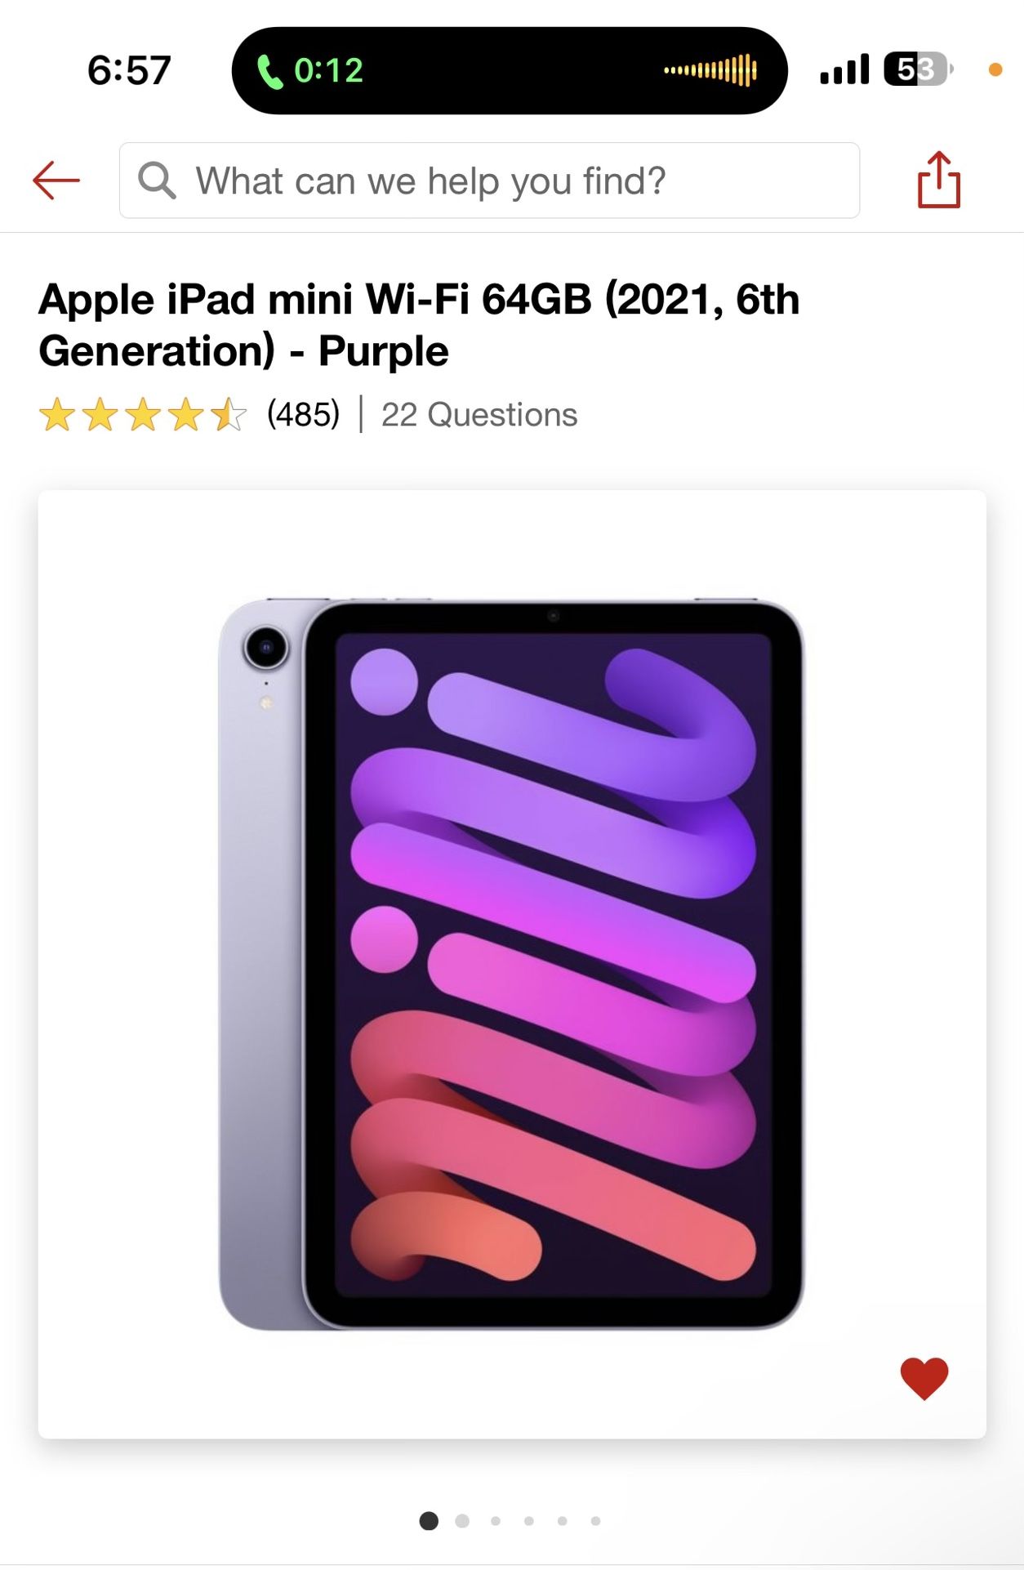Tap the orange microphone indicator dot
Image resolution: width=1024 pixels, height=1570 pixels.
[x=995, y=70]
